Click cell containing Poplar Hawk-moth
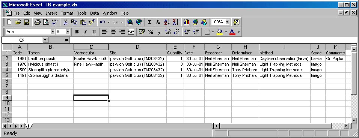This screenshot has height=138, width=359. [91, 58]
